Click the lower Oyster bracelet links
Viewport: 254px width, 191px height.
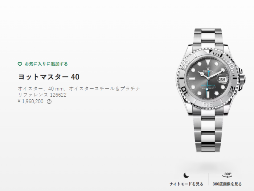pyautogui.click(x=208, y=130)
